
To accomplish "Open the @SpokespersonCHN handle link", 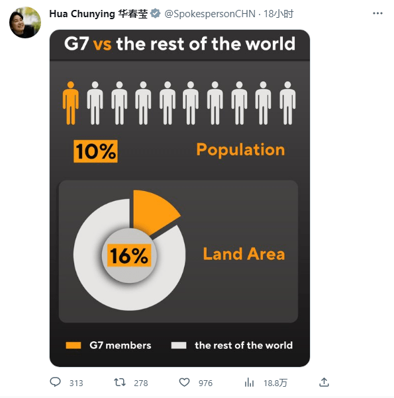I will [x=210, y=14].
